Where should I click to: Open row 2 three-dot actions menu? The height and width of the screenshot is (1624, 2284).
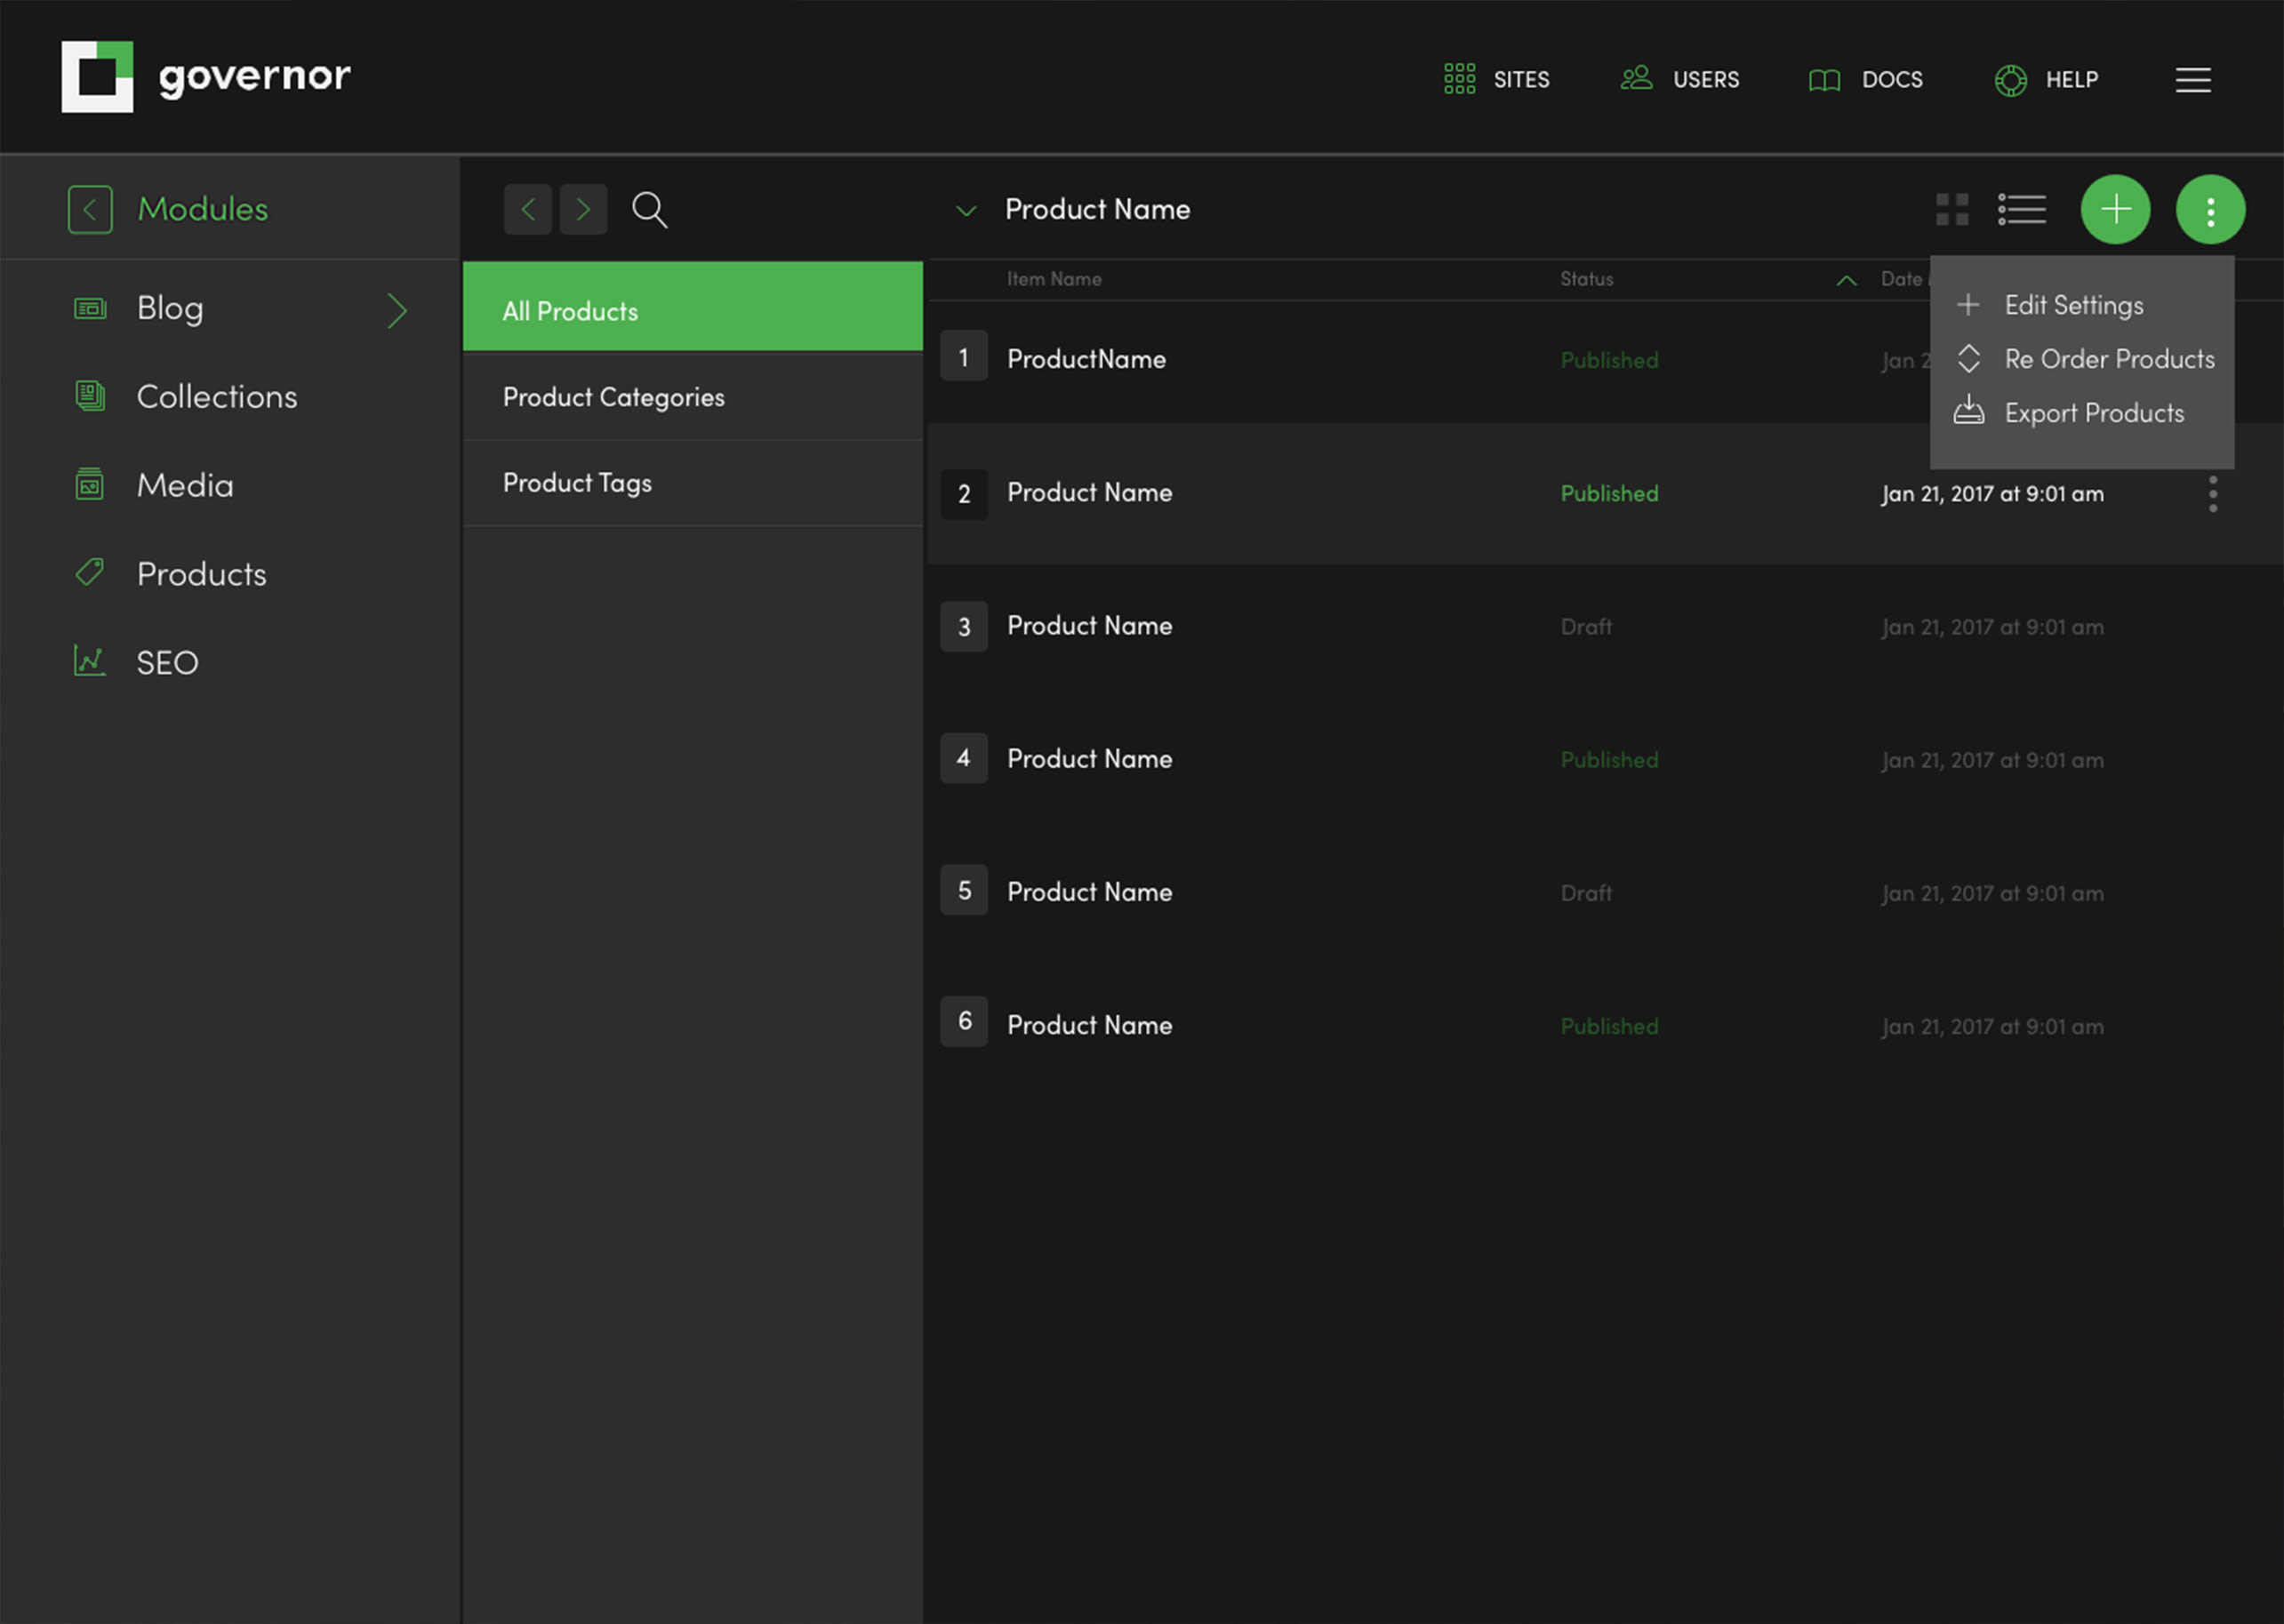click(2212, 494)
